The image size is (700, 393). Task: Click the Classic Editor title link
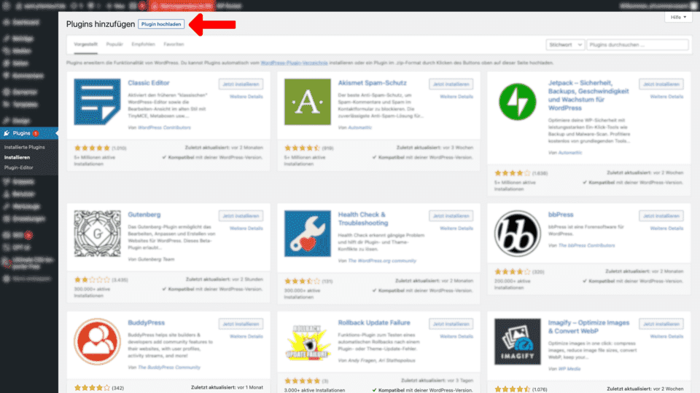149,83
